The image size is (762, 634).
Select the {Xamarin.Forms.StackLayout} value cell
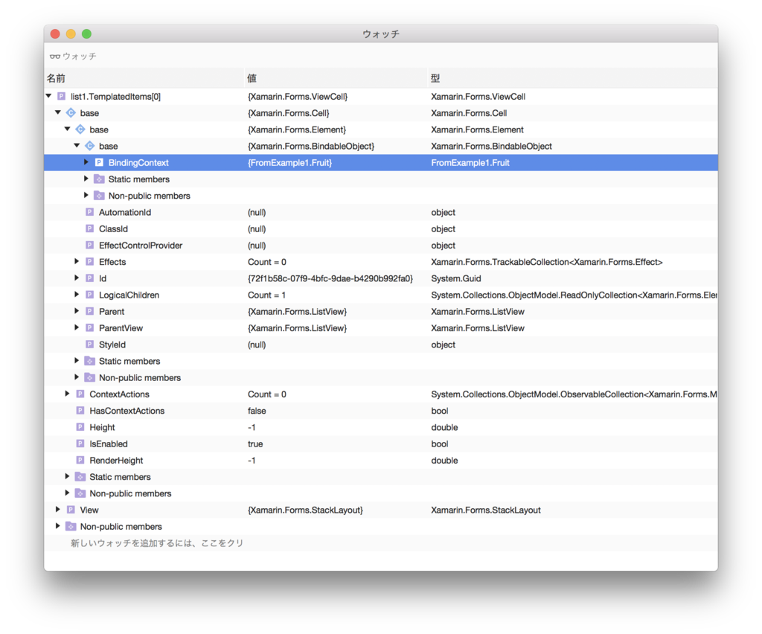305,510
